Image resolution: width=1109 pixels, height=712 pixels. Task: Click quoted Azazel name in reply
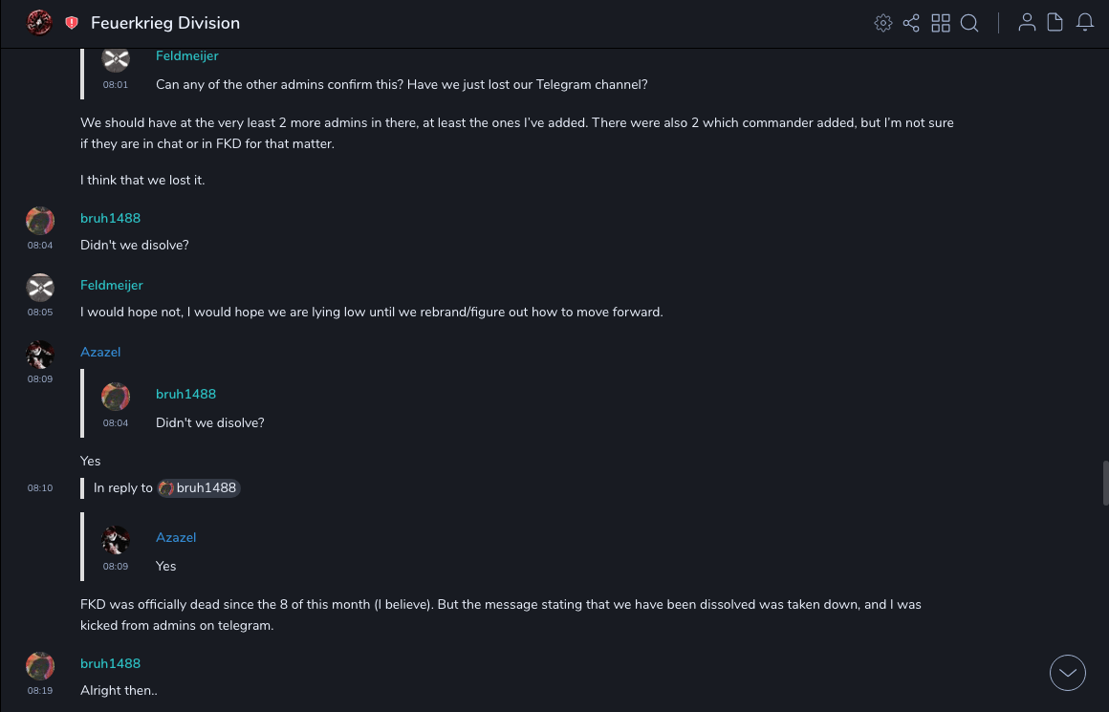(176, 537)
